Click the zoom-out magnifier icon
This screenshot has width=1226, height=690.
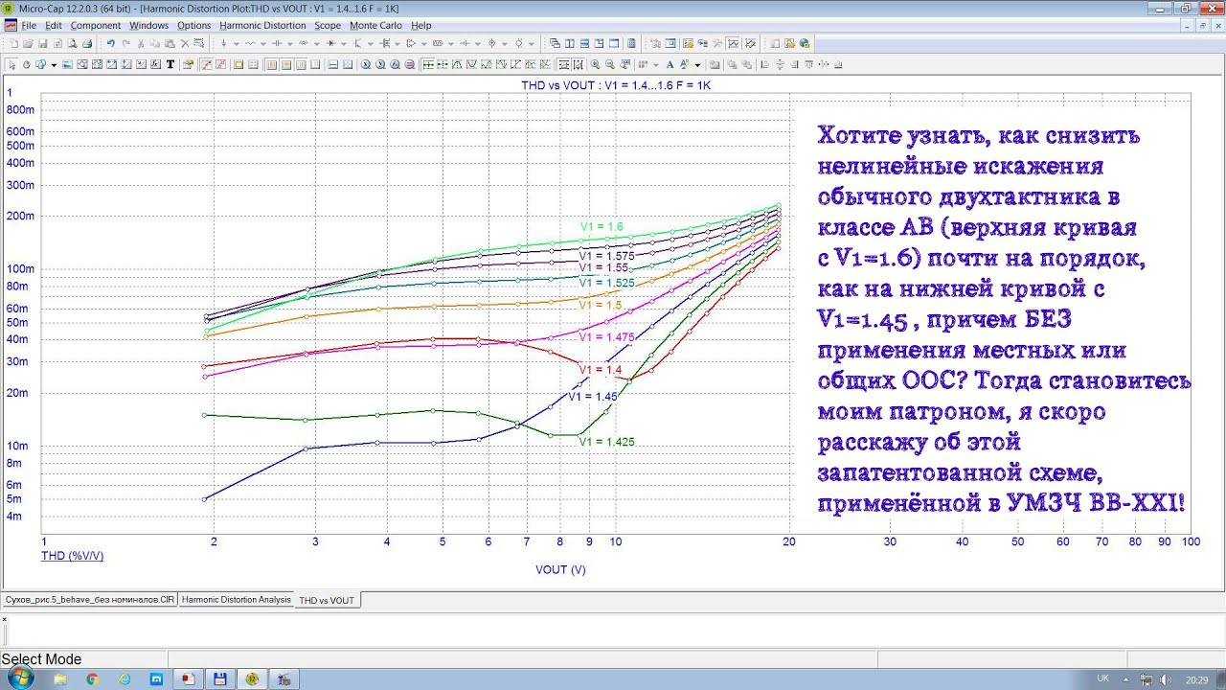click(609, 65)
